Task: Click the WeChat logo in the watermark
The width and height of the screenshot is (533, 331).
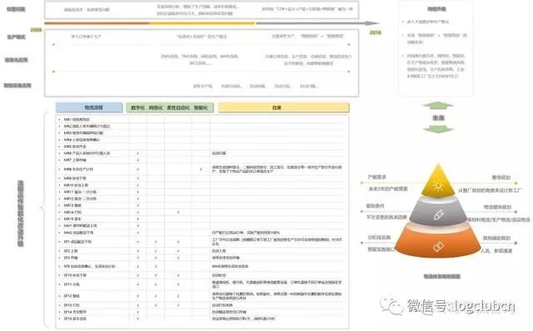Action: tap(391, 306)
